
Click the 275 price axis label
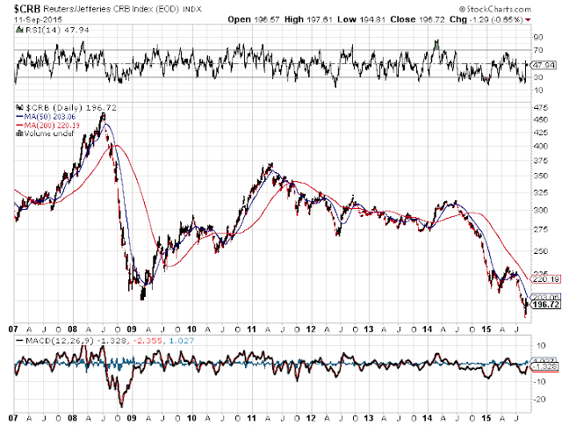(541, 229)
